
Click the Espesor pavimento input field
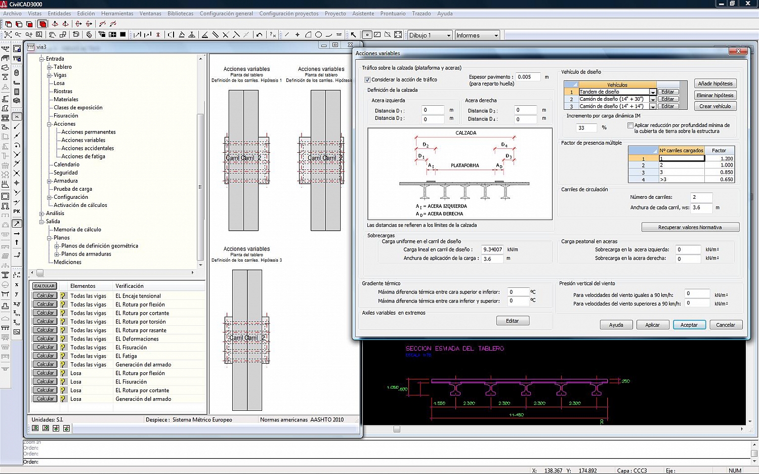pos(528,77)
